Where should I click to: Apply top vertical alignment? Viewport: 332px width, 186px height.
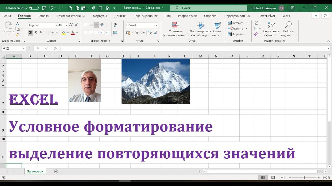click(86, 25)
